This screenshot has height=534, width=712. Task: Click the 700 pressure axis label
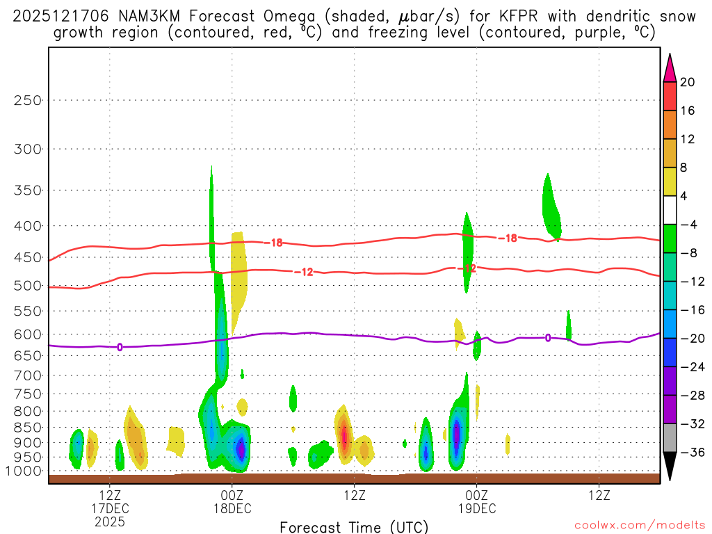28,375
